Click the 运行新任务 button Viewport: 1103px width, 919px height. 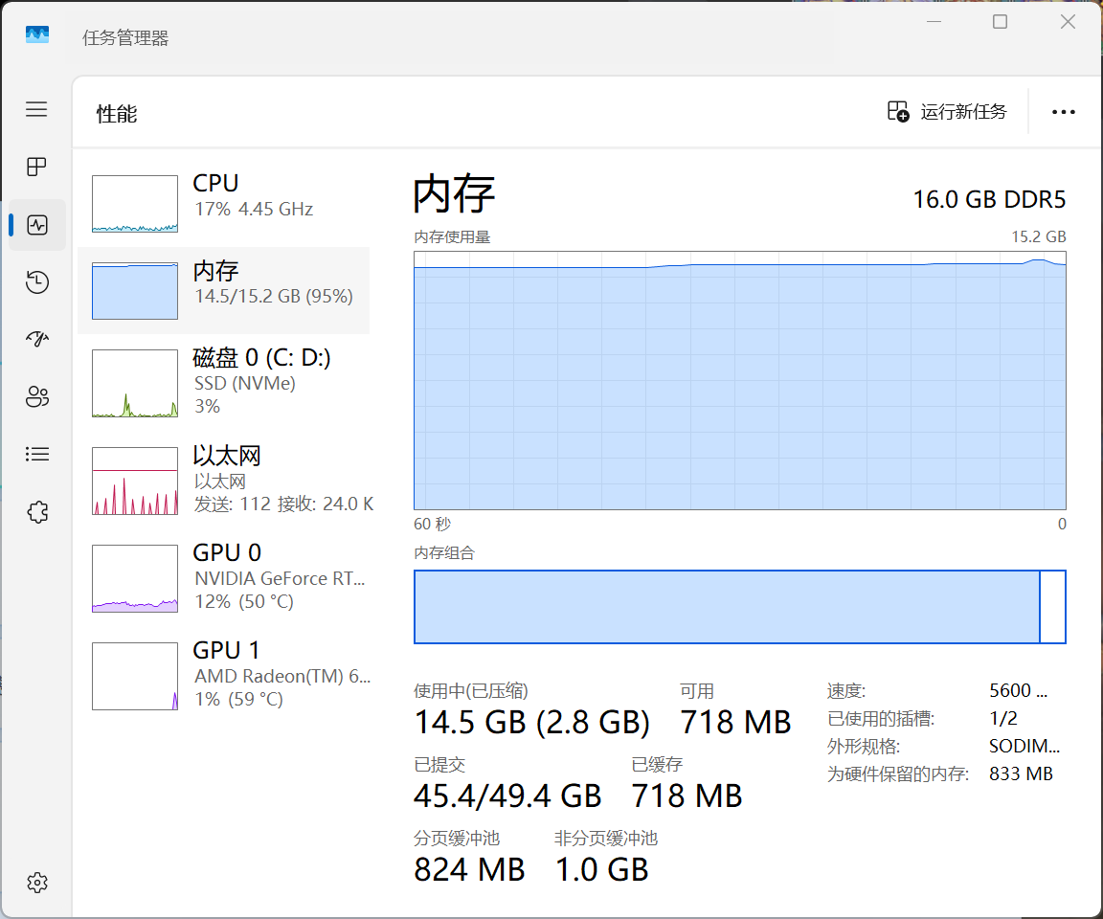click(947, 112)
